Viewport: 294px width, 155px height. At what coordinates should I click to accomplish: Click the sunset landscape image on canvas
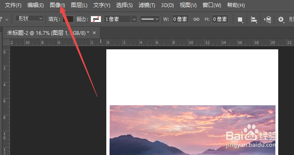coord(193,130)
